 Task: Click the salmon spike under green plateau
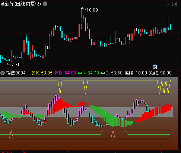click(x=113, y=135)
